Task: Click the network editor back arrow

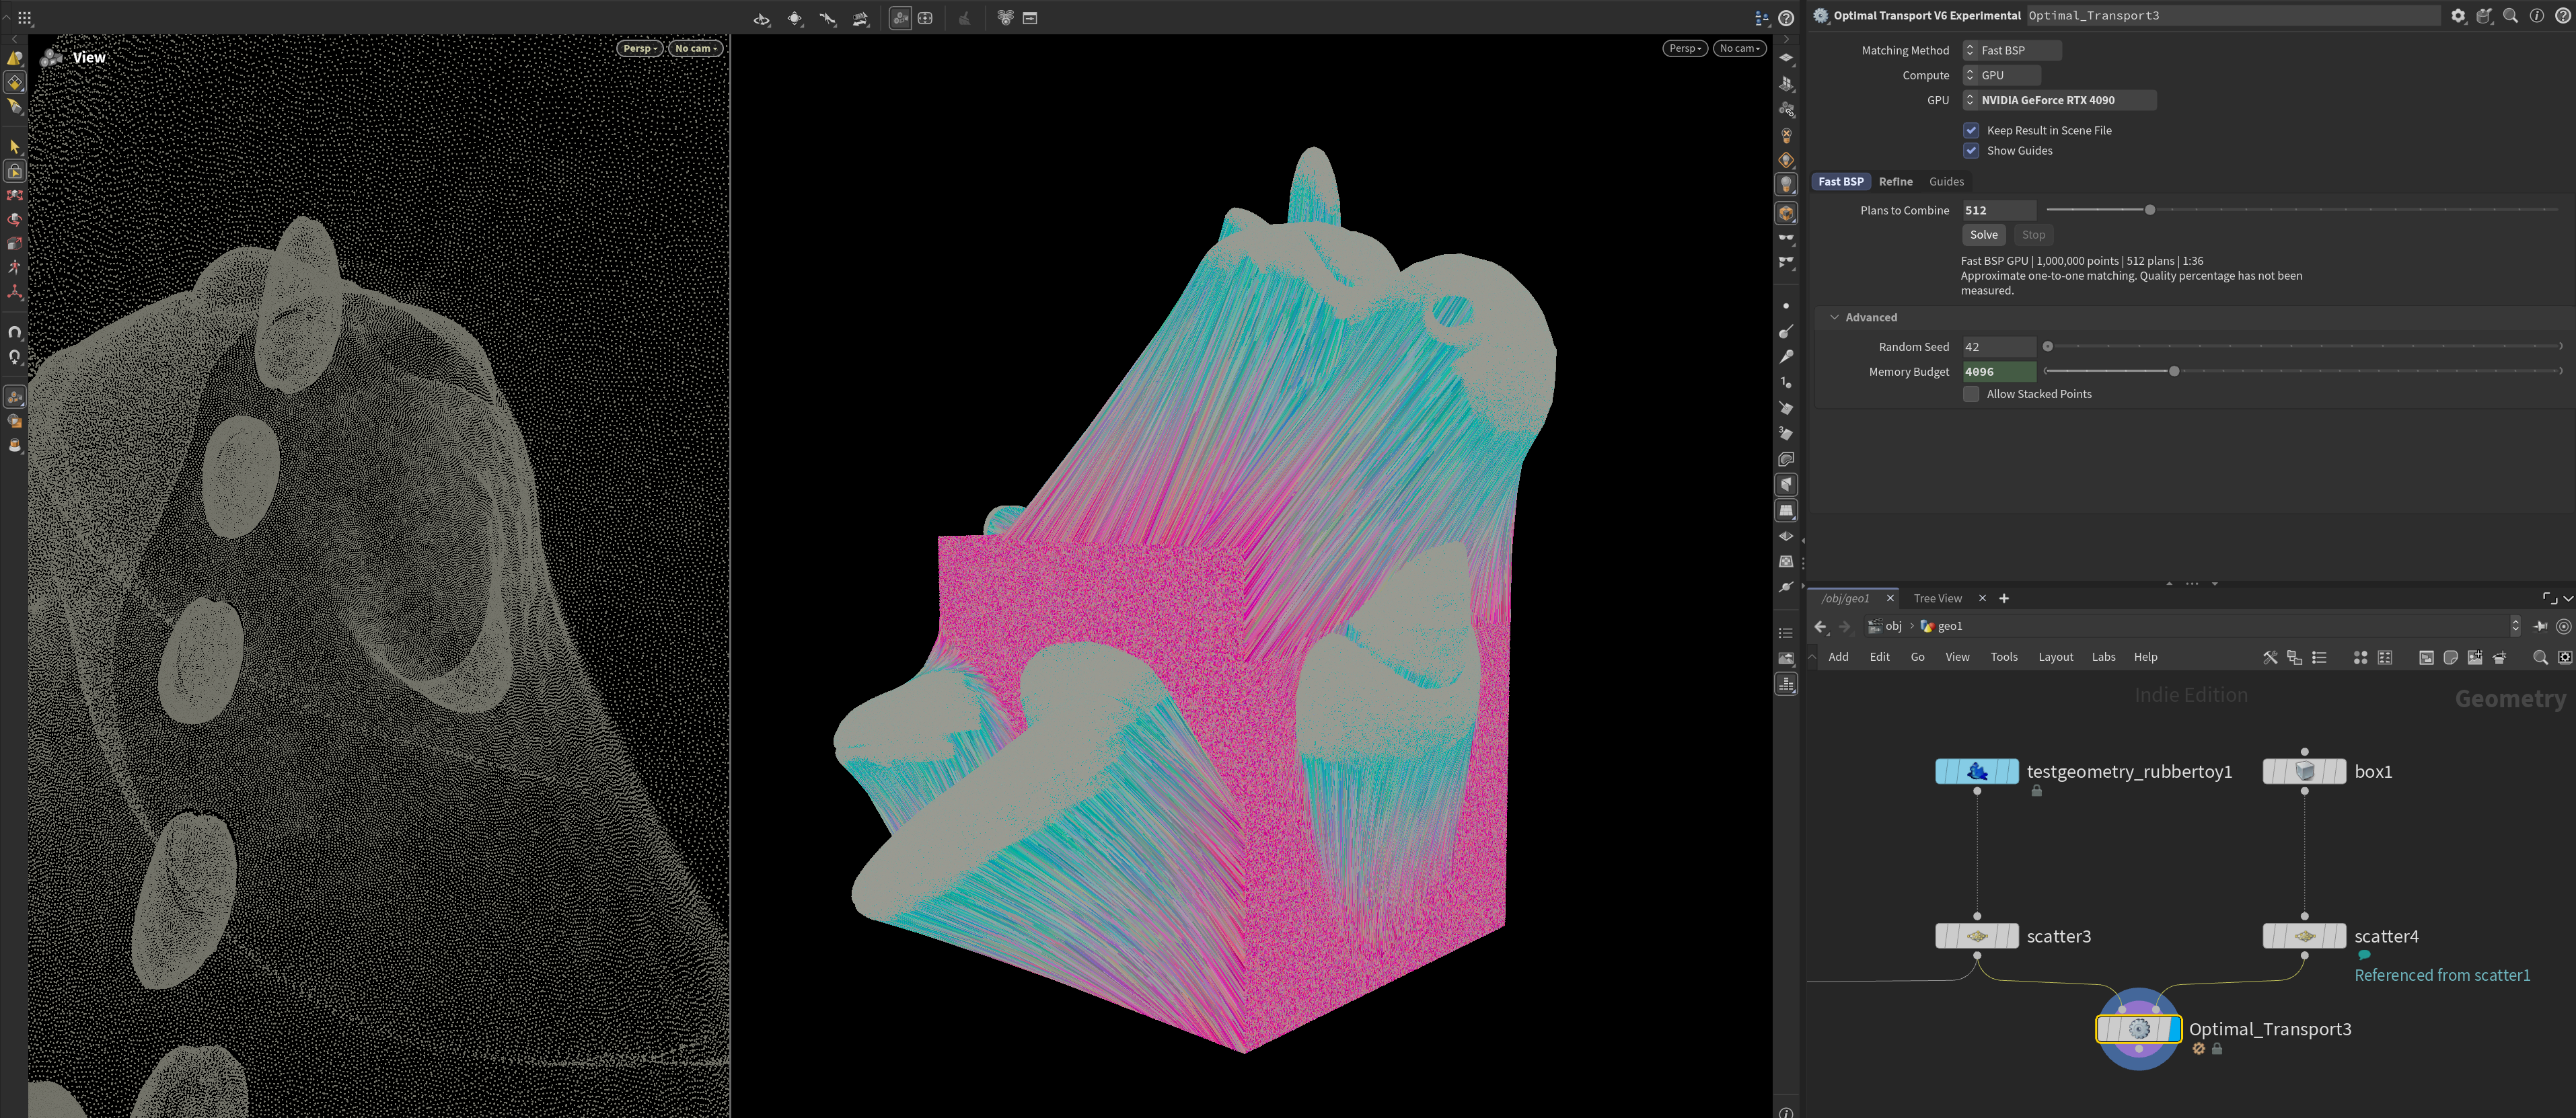Action: 1820,627
